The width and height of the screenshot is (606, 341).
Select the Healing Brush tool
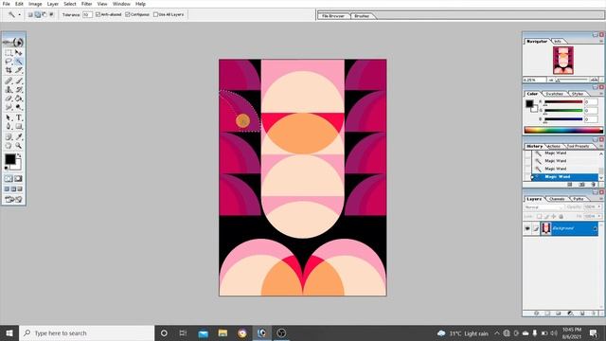point(9,81)
